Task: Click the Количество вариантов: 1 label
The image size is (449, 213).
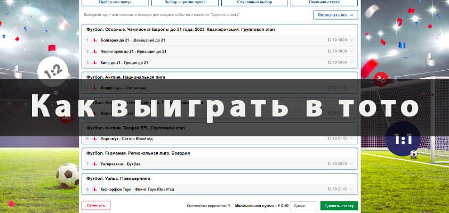Action: tap(208, 206)
